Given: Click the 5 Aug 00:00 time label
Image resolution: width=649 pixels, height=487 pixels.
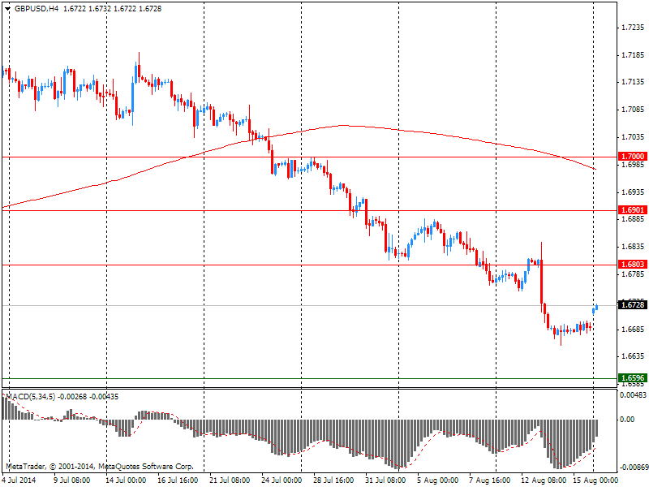Looking at the screenshot, I should point(438,481).
